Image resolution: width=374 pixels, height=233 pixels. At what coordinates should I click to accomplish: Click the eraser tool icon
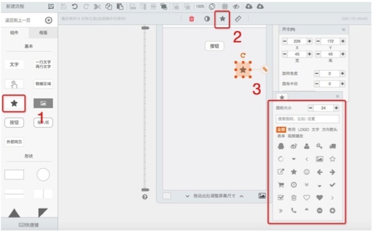pyautogui.click(x=238, y=19)
